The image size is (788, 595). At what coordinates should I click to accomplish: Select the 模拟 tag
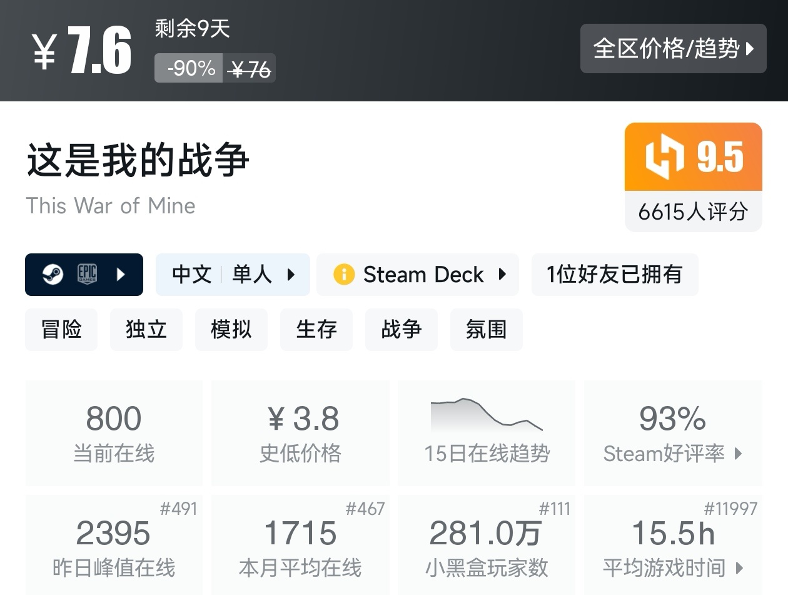231,329
